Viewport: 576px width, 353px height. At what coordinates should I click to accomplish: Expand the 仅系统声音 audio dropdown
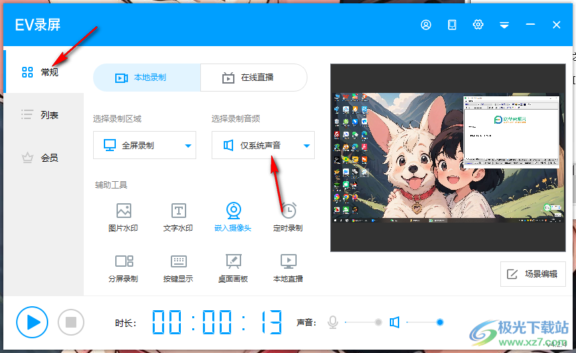263,145
